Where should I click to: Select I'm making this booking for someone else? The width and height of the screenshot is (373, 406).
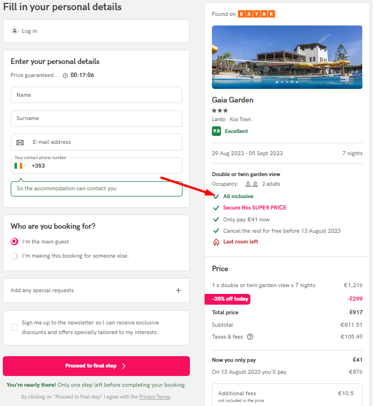(15, 256)
